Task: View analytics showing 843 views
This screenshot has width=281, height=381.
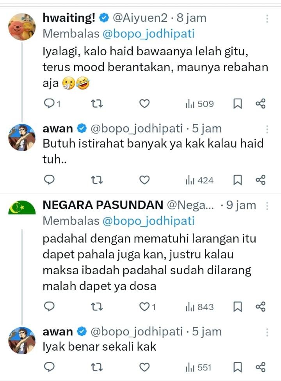Action: coord(200,307)
